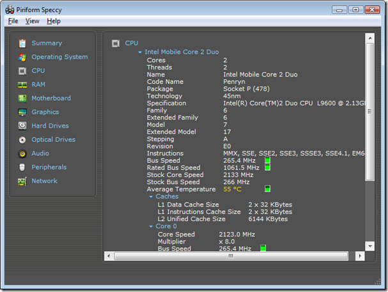Collapse the Core 0 section

[x=151, y=226]
